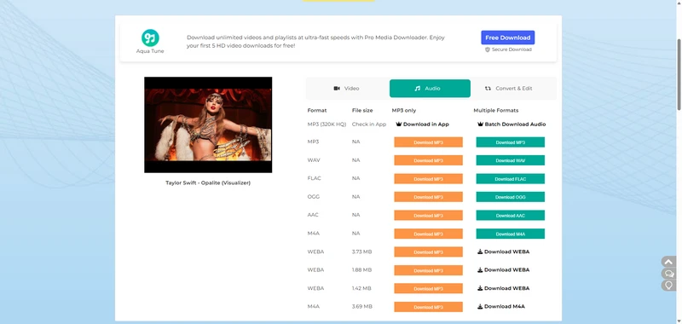Viewport: 682px width, 324px height.
Task: Click orange Download MP3 in WAV row
Action: [429, 160]
